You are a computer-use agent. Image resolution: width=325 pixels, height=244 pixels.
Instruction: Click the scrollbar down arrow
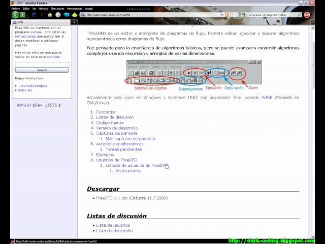point(313,236)
